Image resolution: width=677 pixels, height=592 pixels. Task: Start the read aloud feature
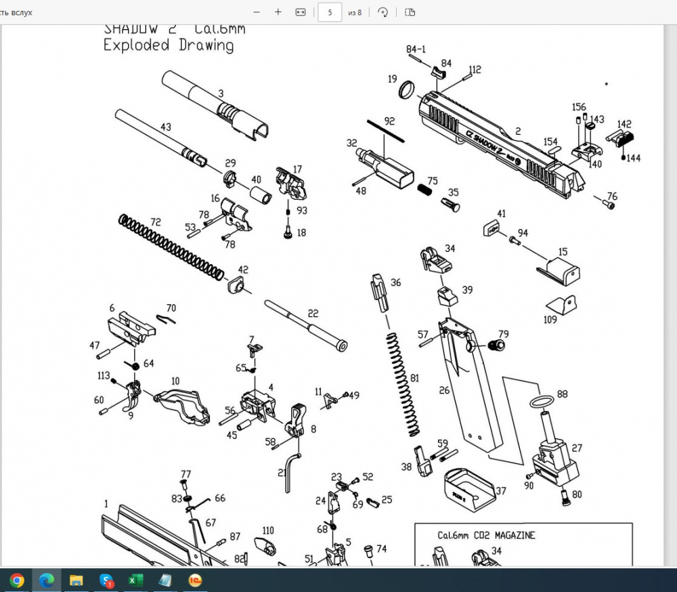[16, 12]
